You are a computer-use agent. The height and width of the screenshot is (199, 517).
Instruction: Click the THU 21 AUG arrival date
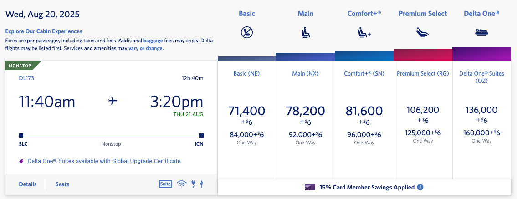pos(188,115)
